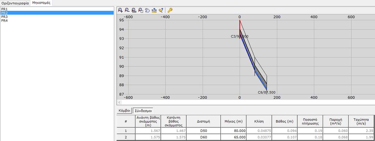Pick the measure distance ruler tool
This screenshot has width=375, height=141.
pos(154,10)
